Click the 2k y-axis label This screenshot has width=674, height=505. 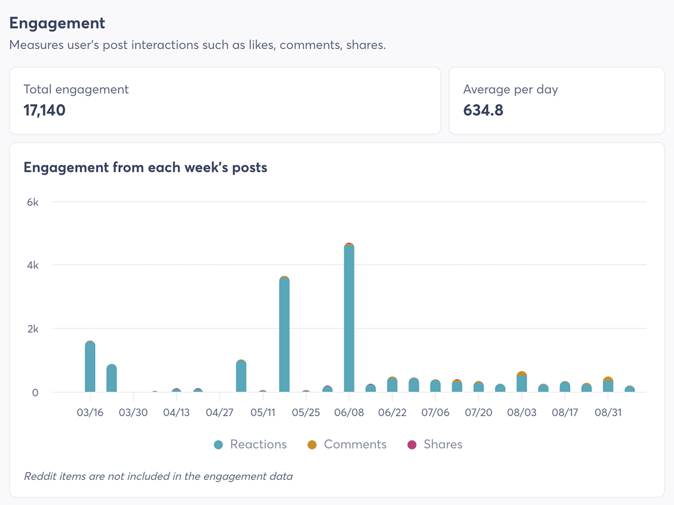(33, 329)
